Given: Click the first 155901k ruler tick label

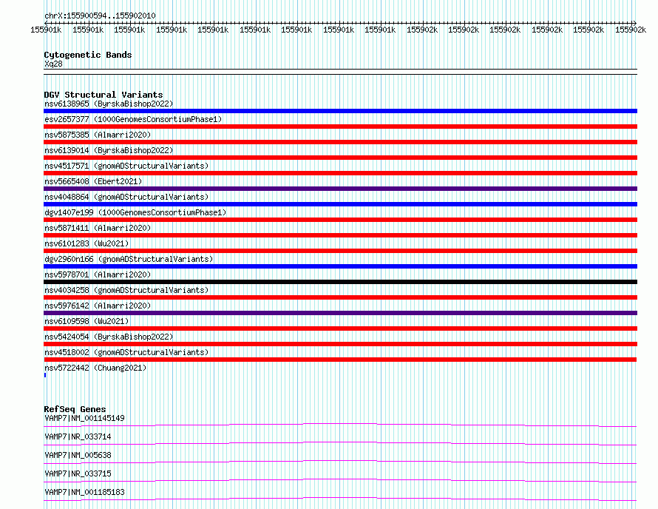Looking at the screenshot, I should [x=46, y=30].
